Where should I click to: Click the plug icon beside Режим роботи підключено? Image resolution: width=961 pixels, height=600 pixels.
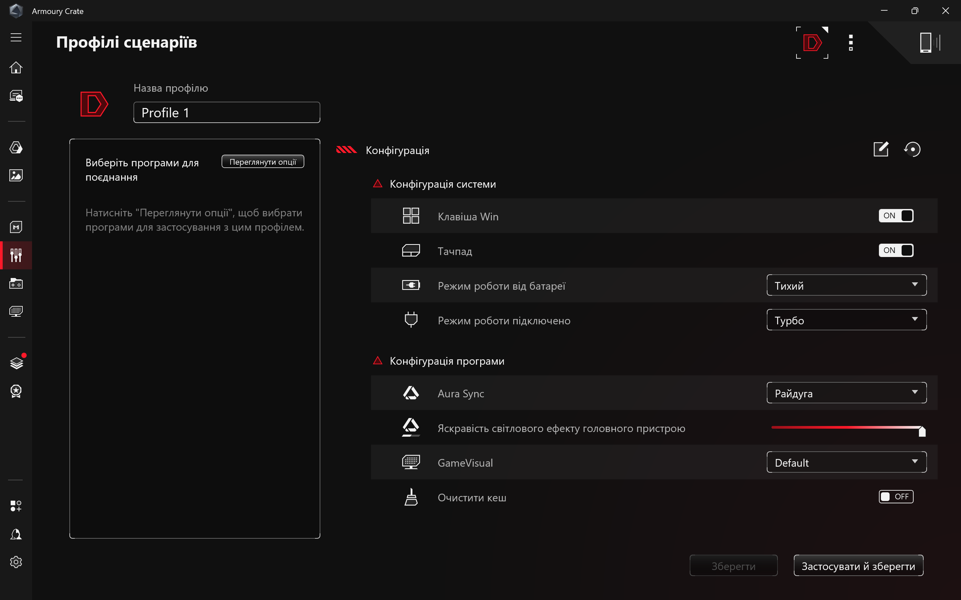click(411, 319)
